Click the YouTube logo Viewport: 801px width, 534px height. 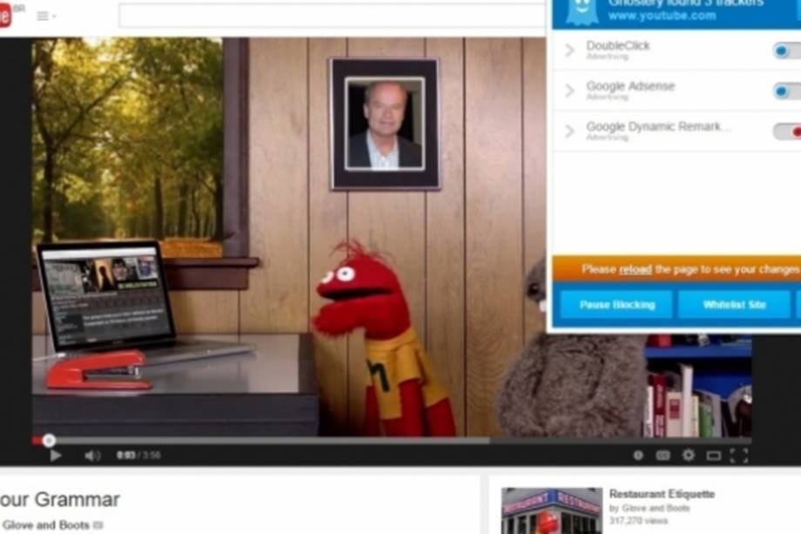click(x=6, y=15)
